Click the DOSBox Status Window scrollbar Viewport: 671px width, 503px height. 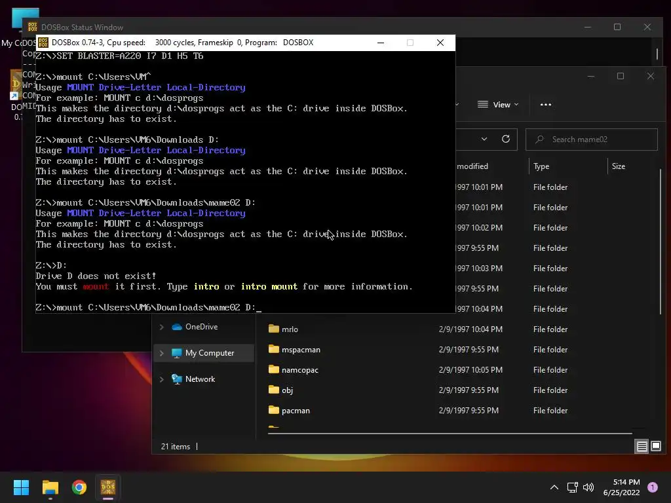(x=657, y=54)
